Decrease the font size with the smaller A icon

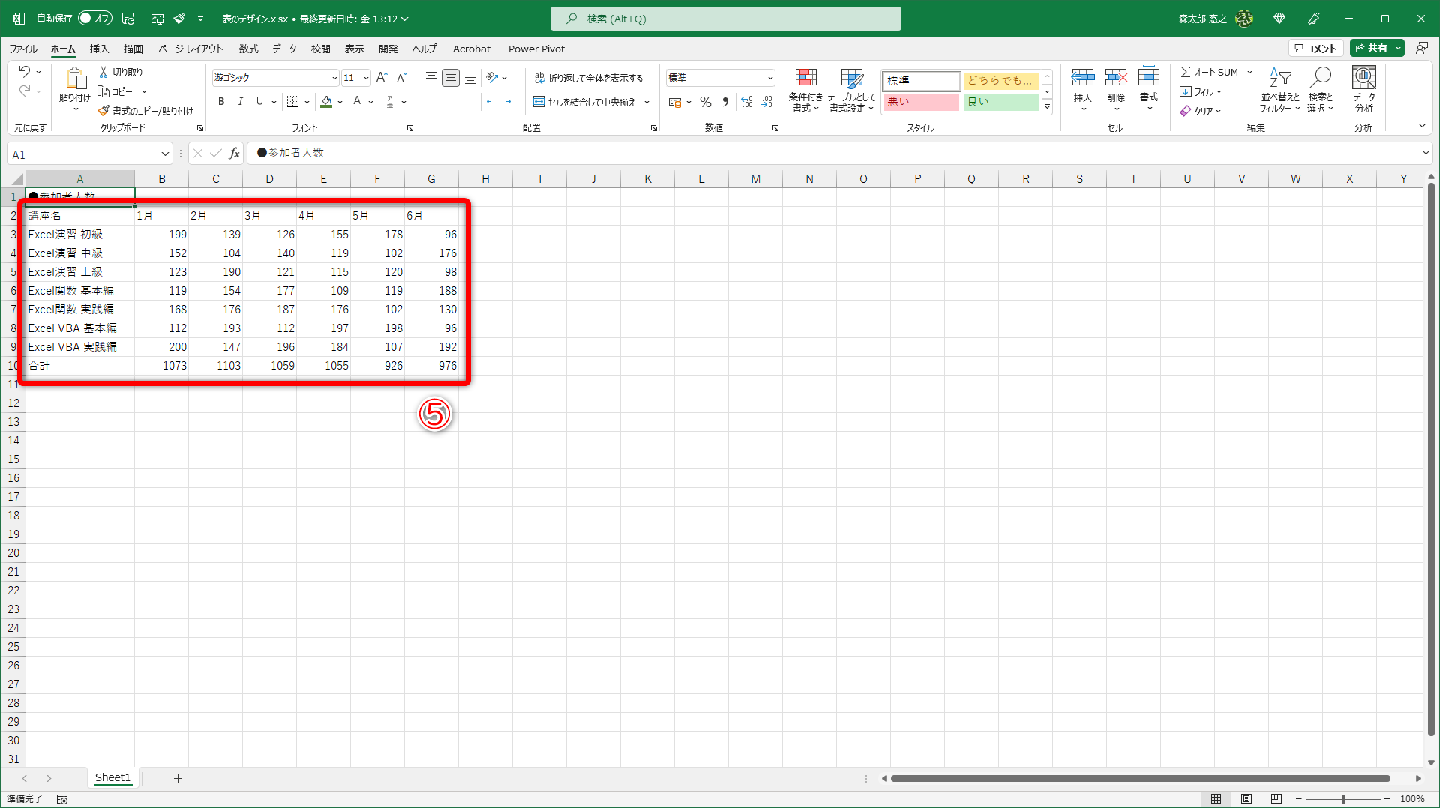click(x=401, y=78)
